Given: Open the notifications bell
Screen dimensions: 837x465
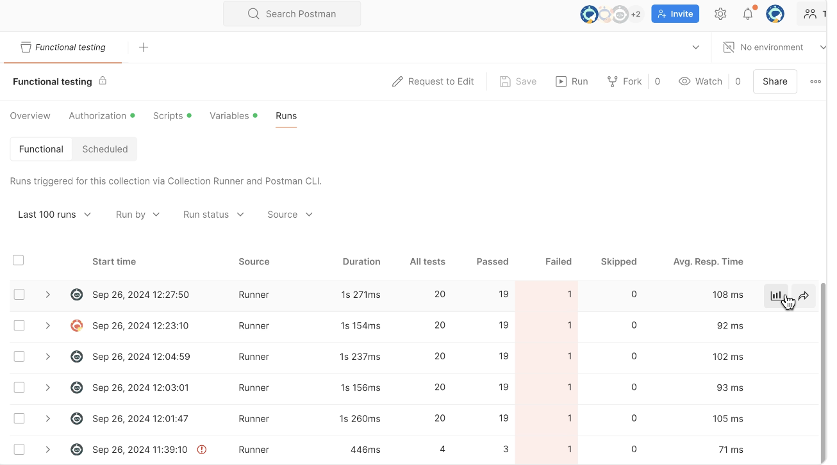Looking at the screenshot, I should (748, 14).
